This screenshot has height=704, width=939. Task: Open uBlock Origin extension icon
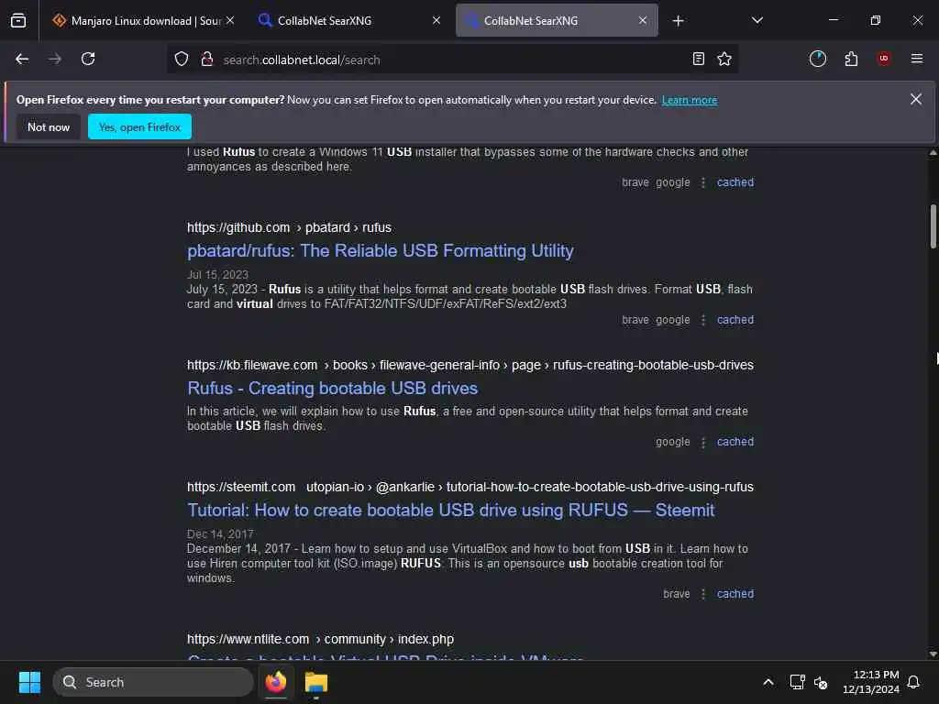click(884, 59)
